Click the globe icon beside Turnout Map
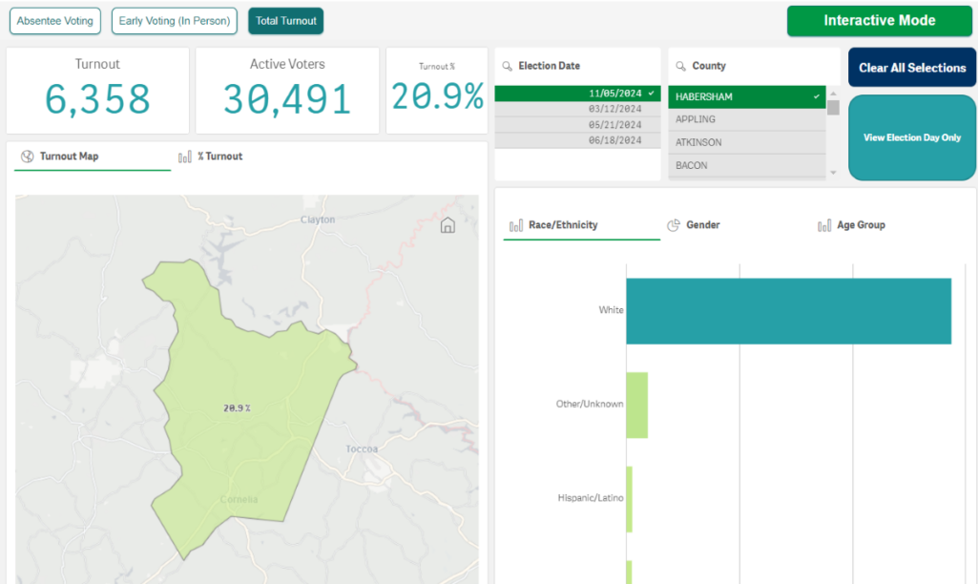This screenshot has width=978, height=584. (27, 156)
